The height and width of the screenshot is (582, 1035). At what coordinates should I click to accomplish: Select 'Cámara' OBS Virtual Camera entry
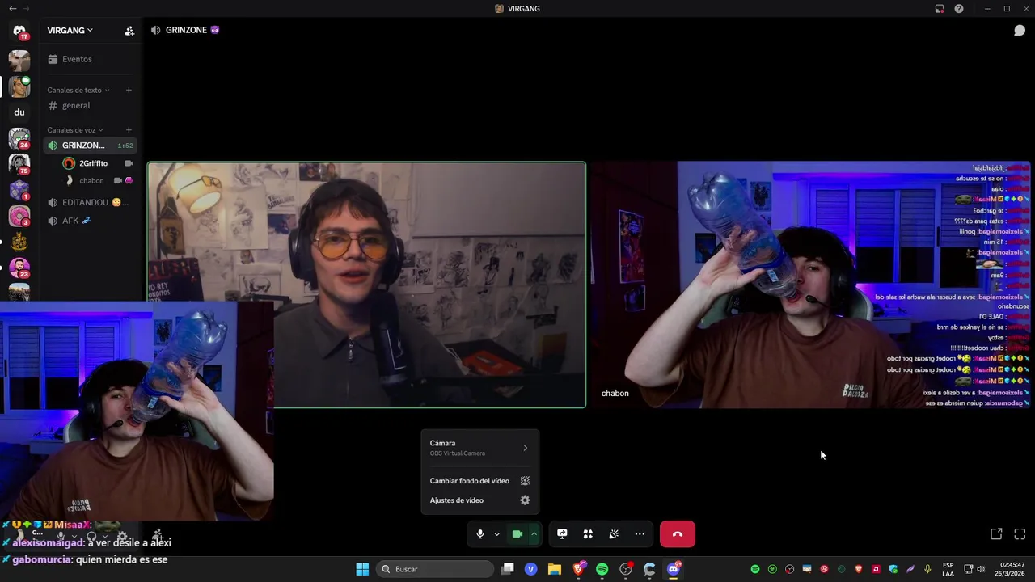(479, 448)
